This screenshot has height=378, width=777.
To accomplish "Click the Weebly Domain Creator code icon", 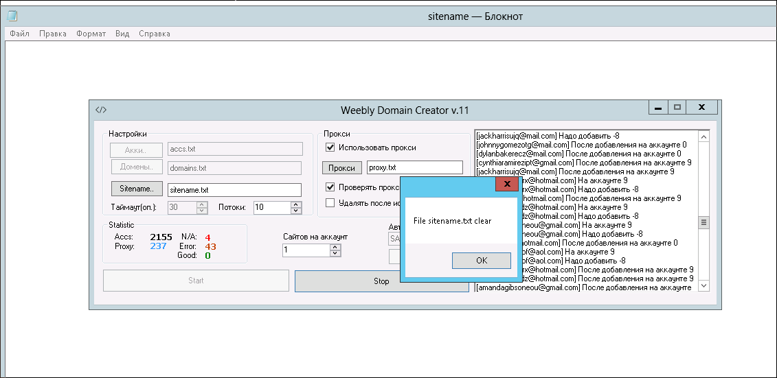I will click(x=101, y=110).
